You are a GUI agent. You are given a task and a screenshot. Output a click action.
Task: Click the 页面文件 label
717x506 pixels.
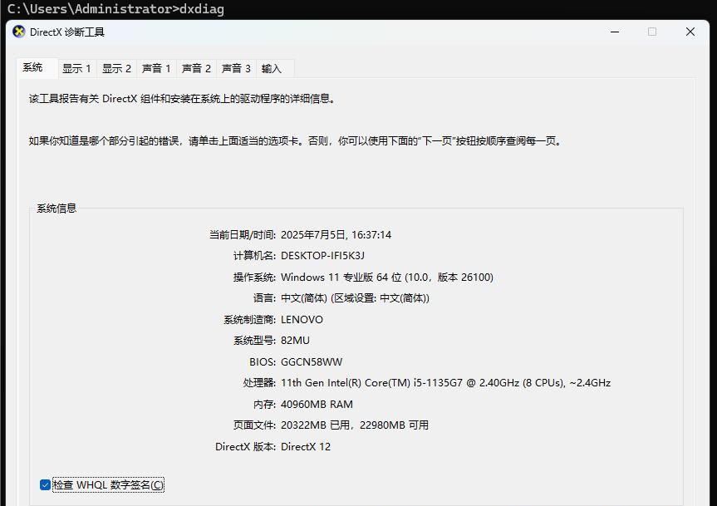click(254, 425)
